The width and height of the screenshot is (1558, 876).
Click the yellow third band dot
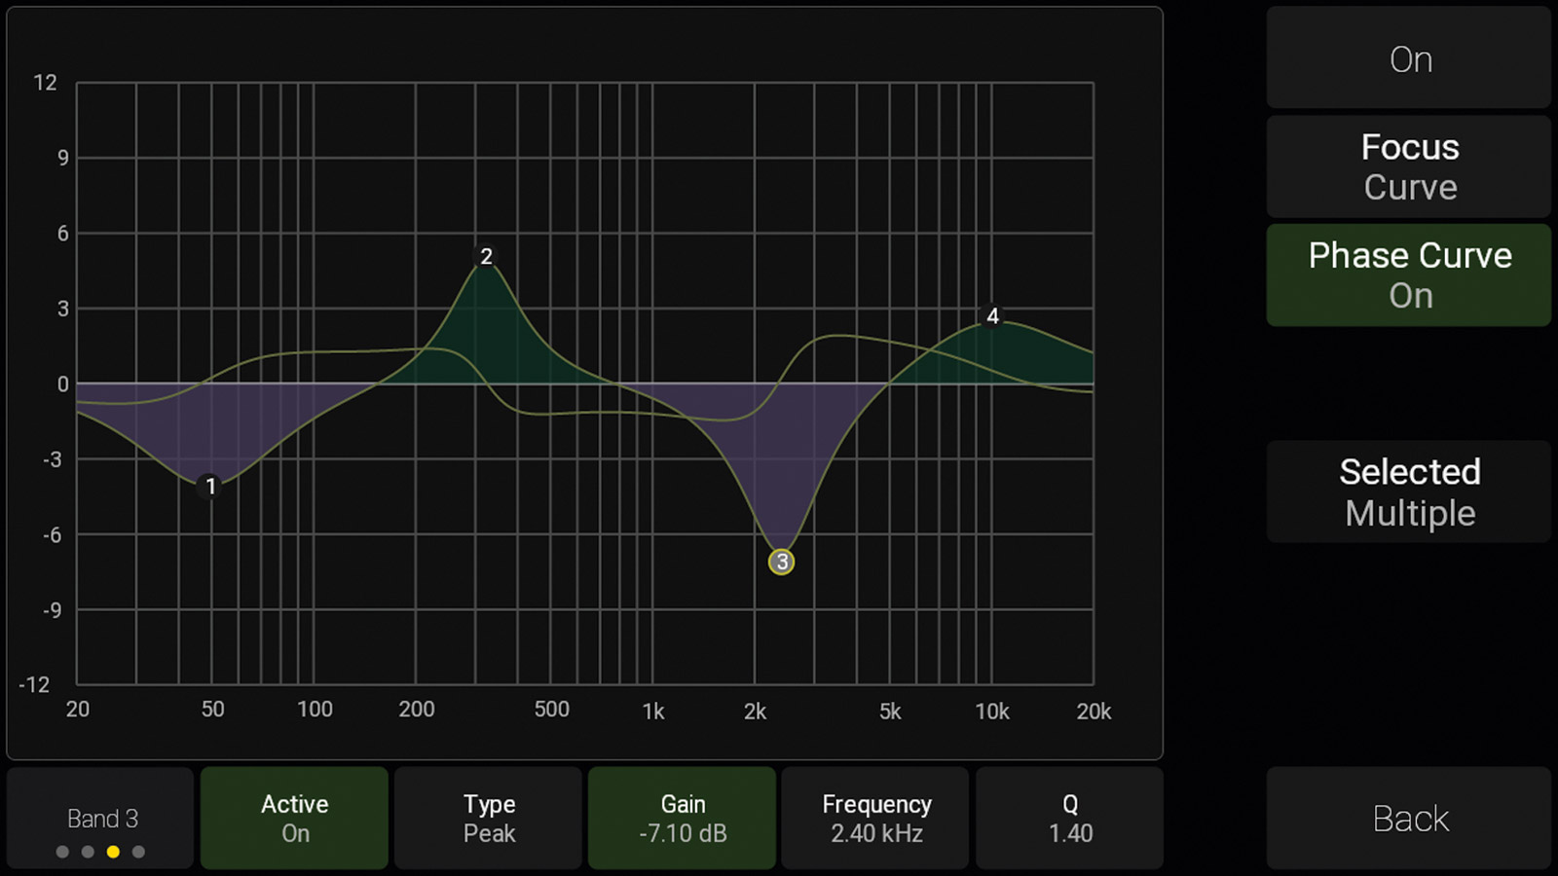[113, 852]
